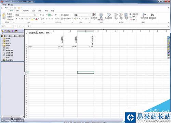Expand the formula bar chevron
The width and height of the screenshot is (171, 123).
pyautogui.click(x=168, y=26)
